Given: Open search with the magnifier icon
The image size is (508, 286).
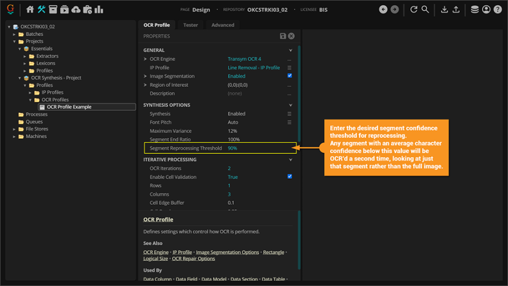Looking at the screenshot, I should tap(425, 10).
